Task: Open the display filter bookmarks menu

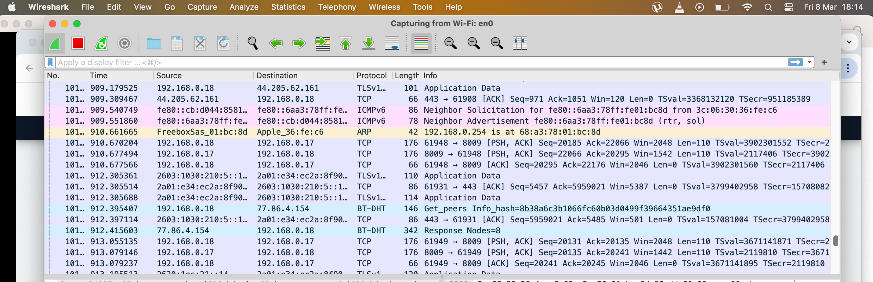Action: pos(50,62)
